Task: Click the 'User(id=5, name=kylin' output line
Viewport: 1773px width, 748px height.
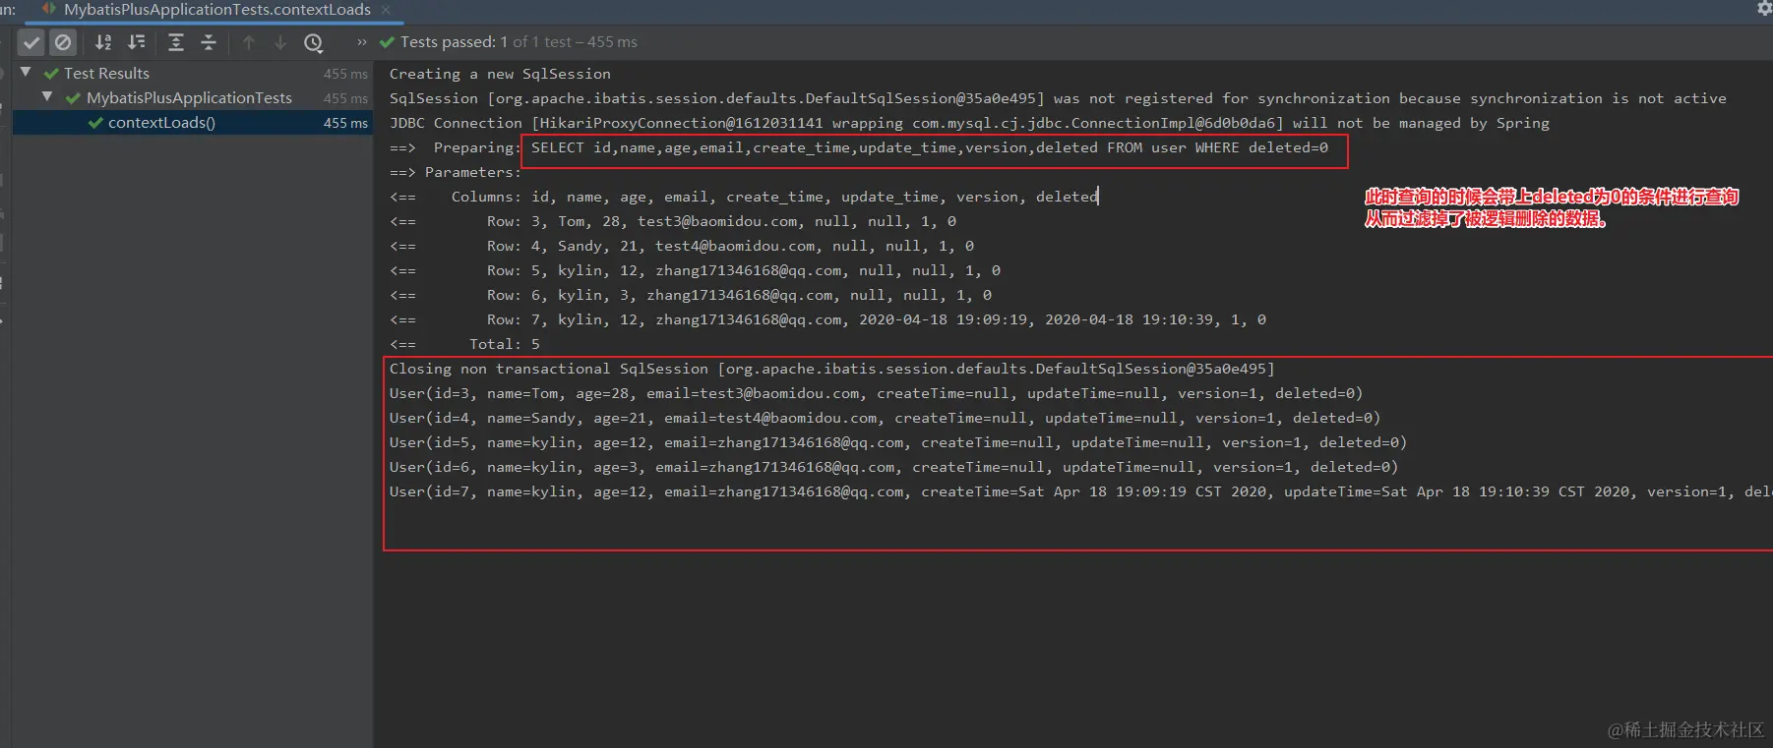Action: [898, 442]
